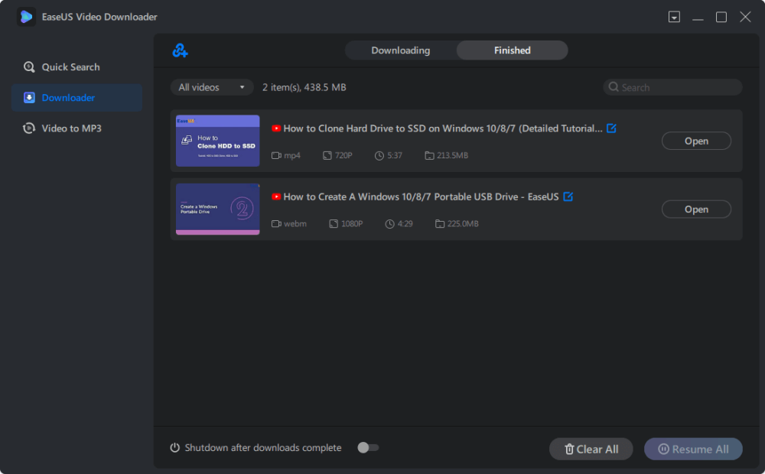Edit title of Clone Hard Drive video

click(x=611, y=128)
